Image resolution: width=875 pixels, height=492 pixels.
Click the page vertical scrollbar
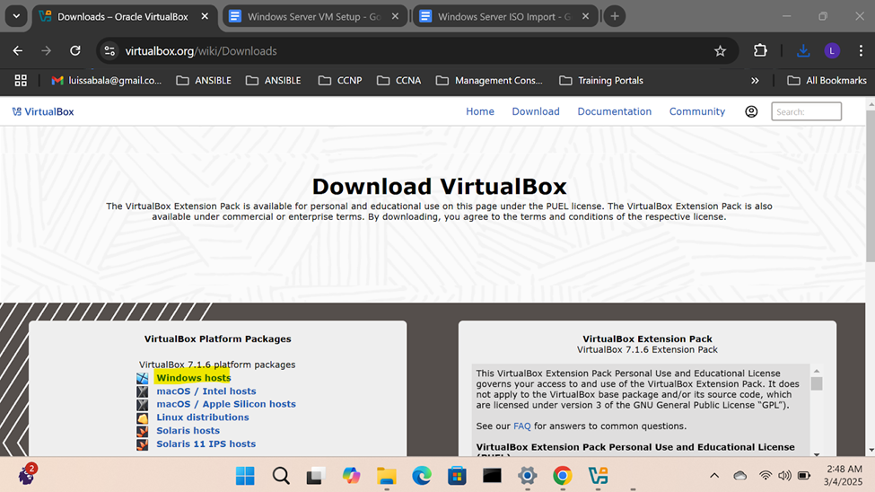(x=870, y=185)
